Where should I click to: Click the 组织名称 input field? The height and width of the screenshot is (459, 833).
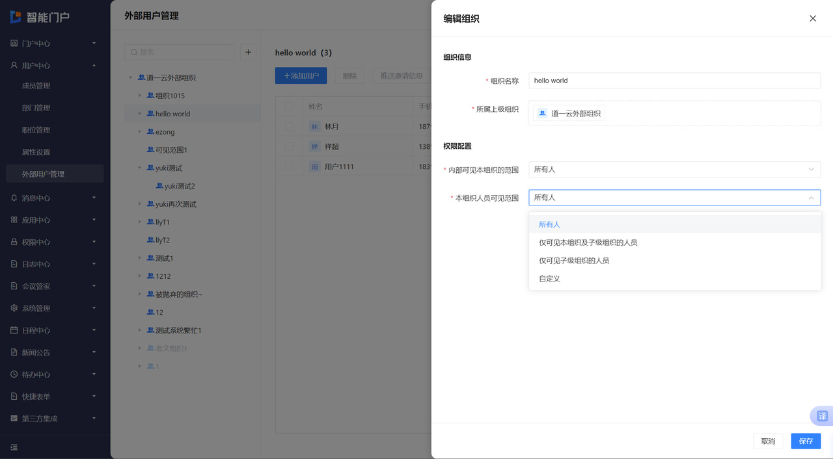(x=674, y=81)
